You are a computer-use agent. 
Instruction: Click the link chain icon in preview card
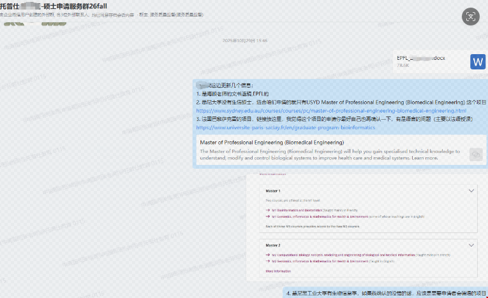point(476,155)
